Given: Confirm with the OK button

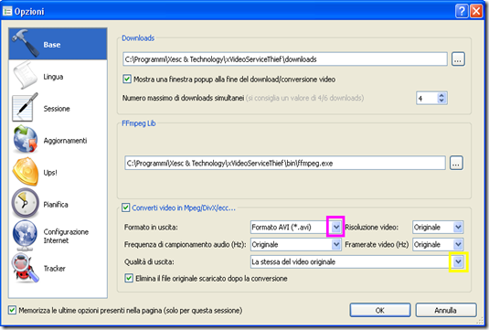Looking at the screenshot, I should click(x=380, y=310).
